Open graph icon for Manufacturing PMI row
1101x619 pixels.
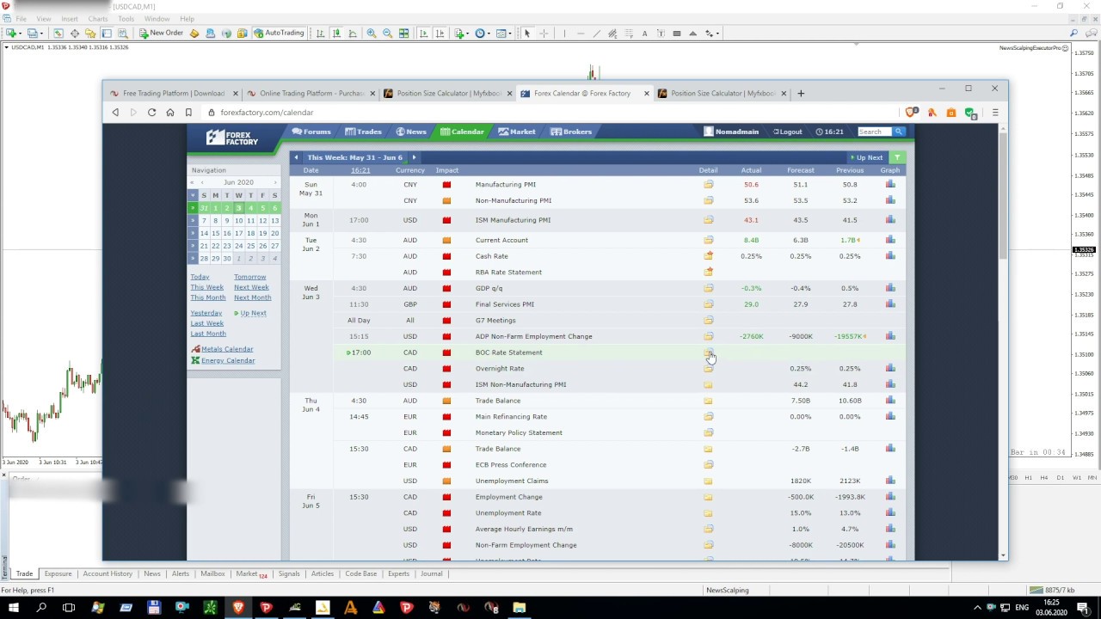890,184
